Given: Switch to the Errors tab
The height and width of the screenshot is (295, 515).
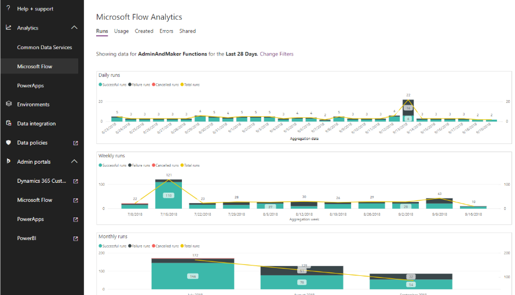Looking at the screenshot, I should [x=166, y=31].
